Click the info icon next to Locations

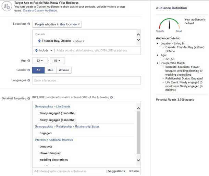[29, 24]
